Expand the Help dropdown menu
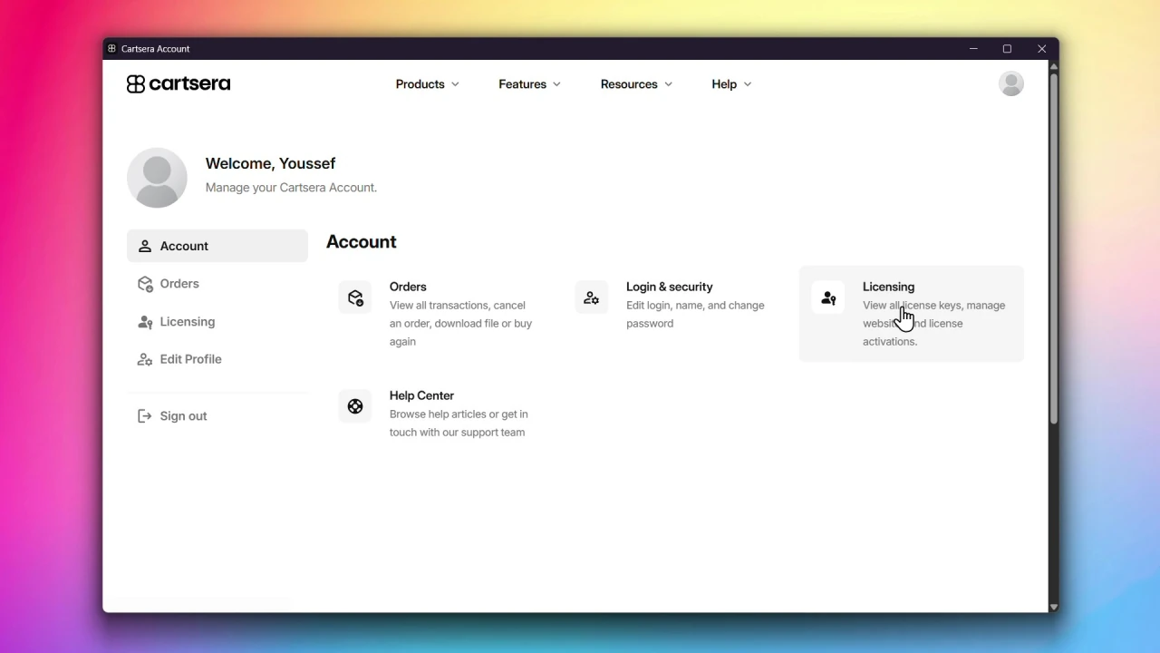 [x=731, y=84]
